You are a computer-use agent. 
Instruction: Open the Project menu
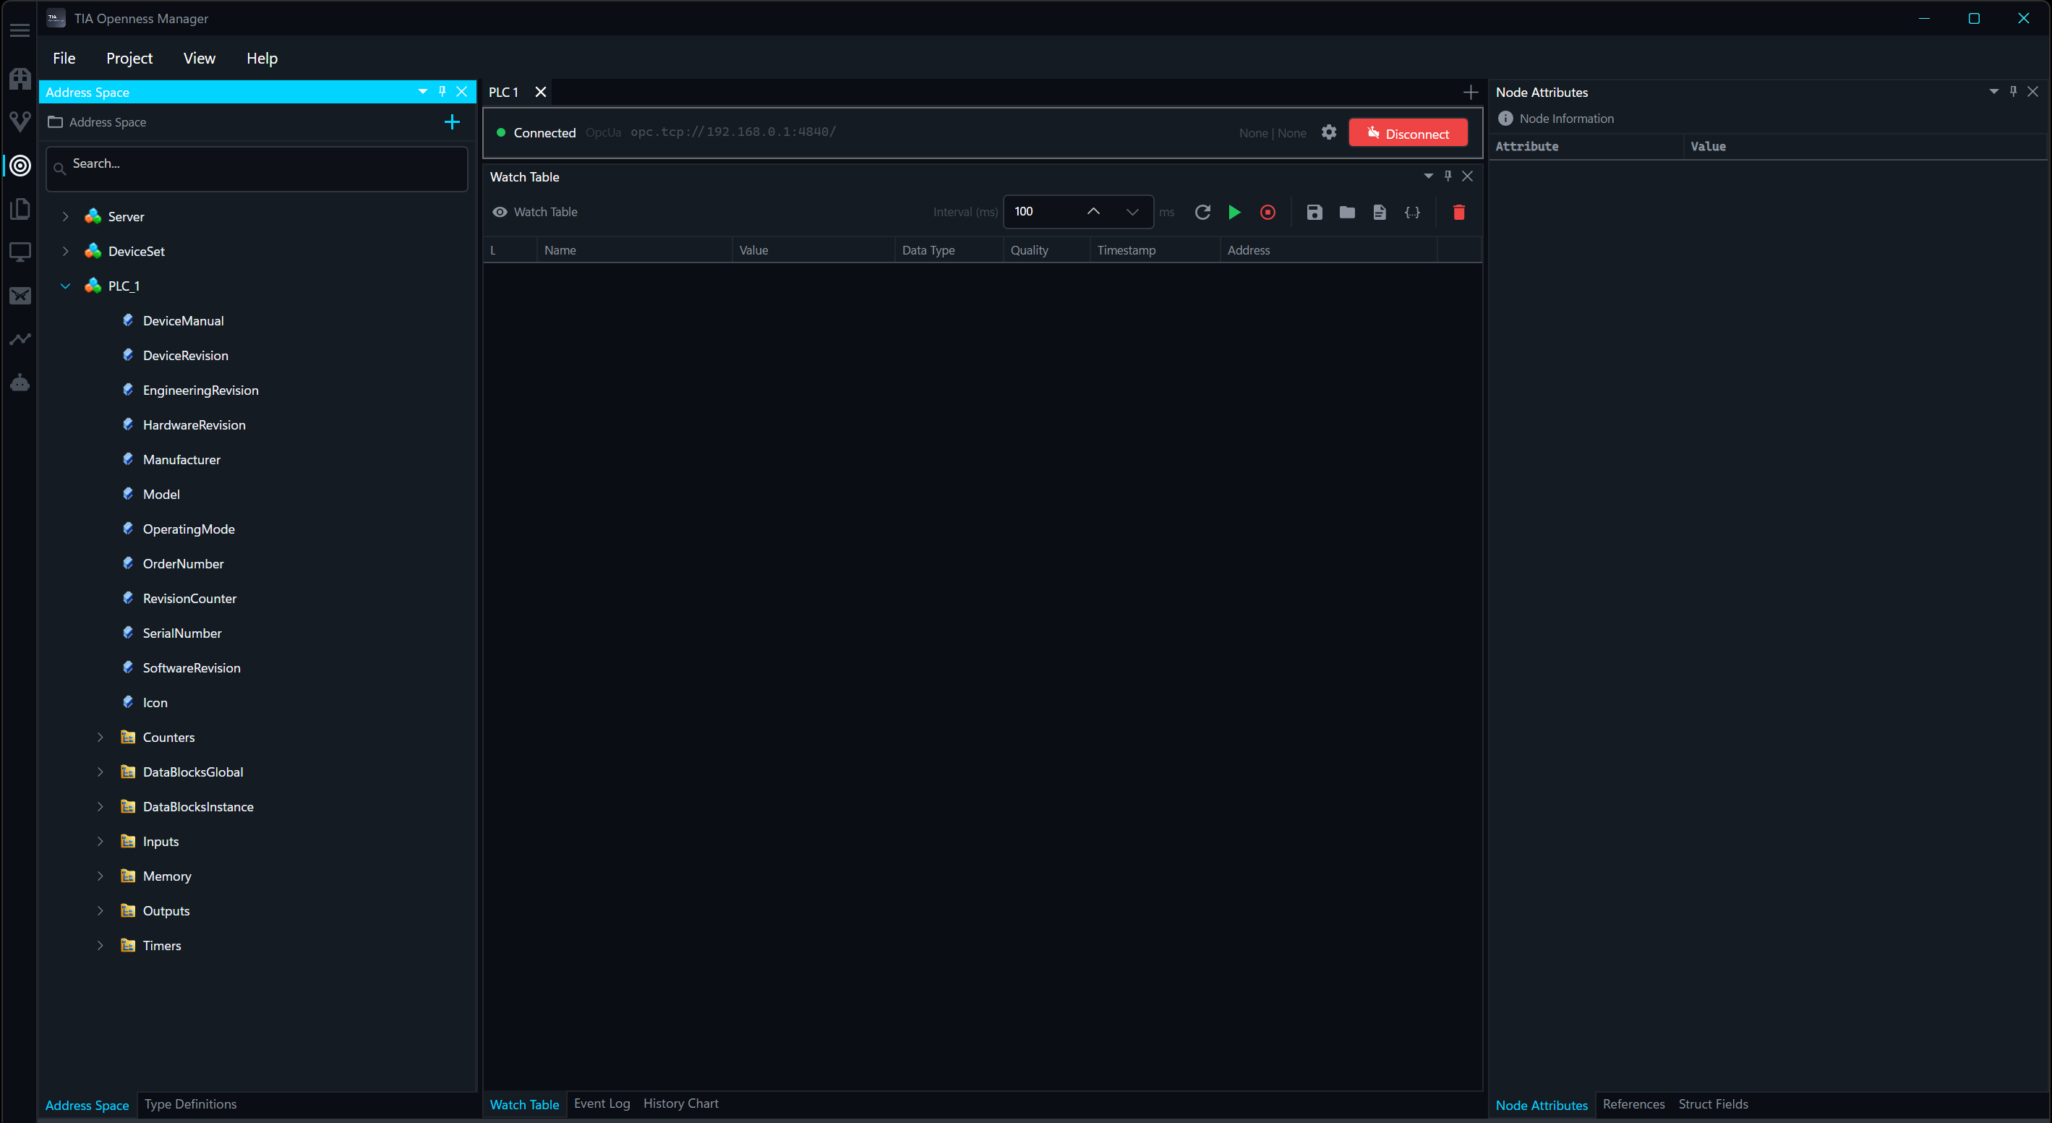point(129,58)
